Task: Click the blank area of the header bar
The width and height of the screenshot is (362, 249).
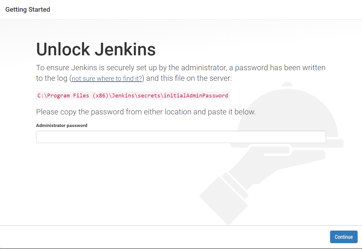Action: coord(205,10)
